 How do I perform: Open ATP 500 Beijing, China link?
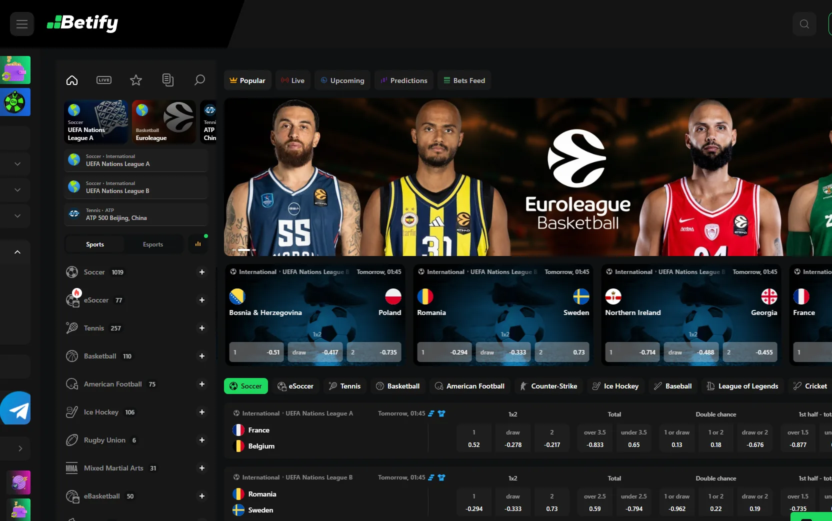pos(135,214)
